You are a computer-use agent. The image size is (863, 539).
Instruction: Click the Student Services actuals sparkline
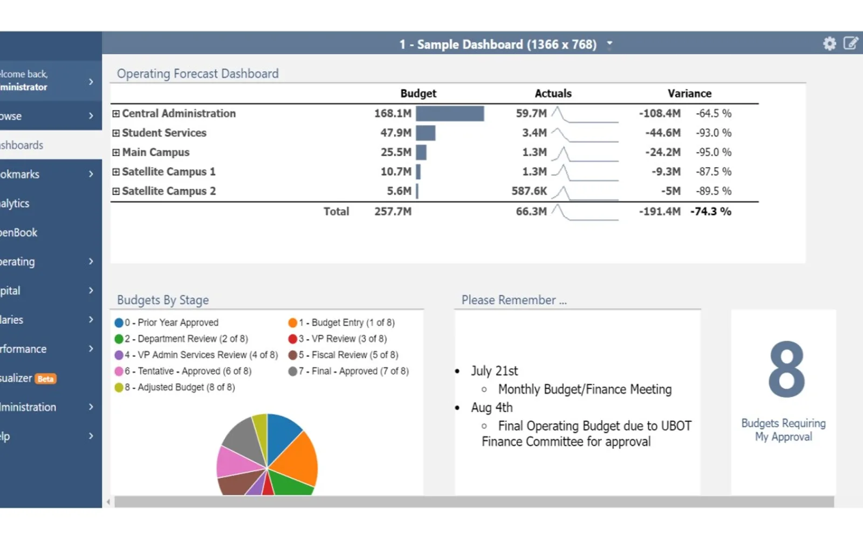tap(585, 134)
